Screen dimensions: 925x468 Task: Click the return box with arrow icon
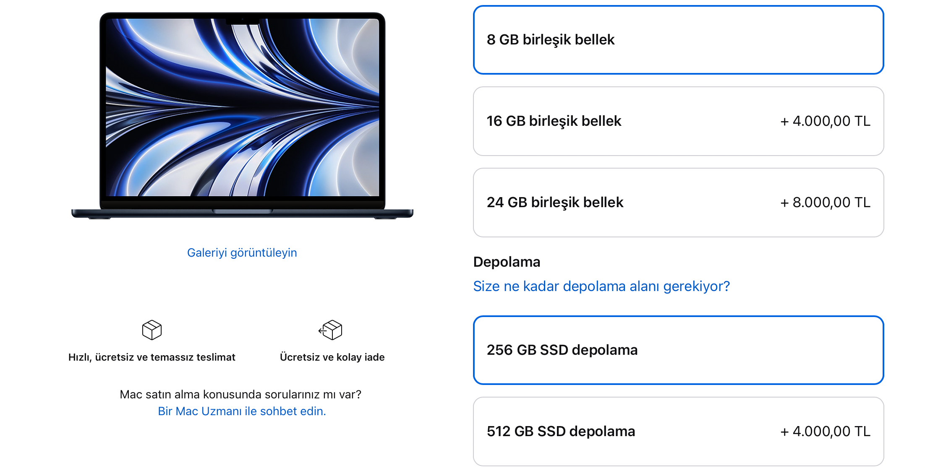pyautogui.click(x=330, y=330)
